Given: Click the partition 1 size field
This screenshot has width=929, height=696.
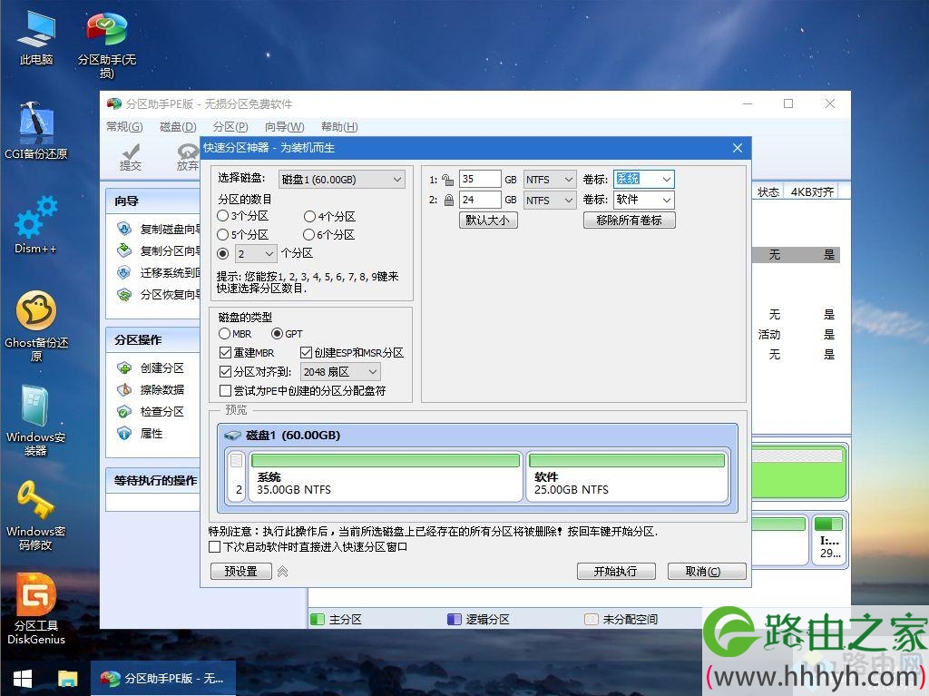Looking at the screenshot, I should pyautogui.click(x=480, y=179).
